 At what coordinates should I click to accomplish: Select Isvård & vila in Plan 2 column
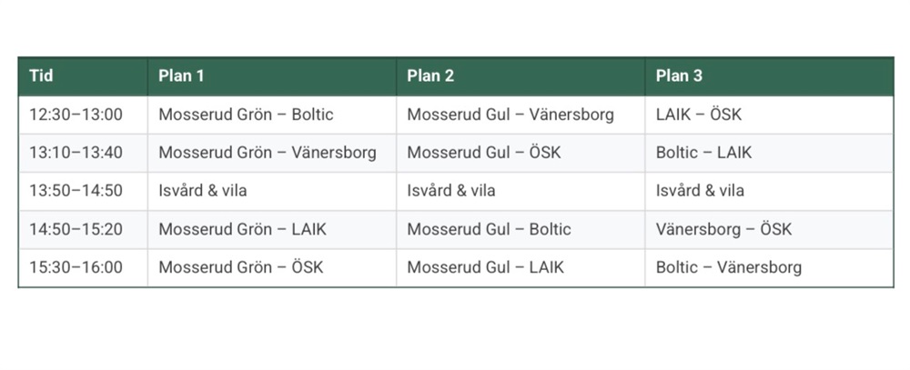(x=451, y=191)
